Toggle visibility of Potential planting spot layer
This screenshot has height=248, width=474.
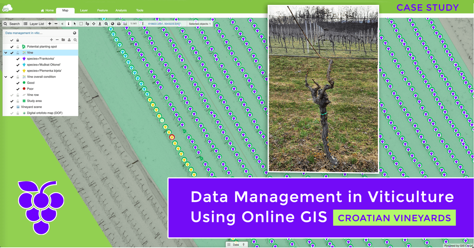click(x=12, y=47)
